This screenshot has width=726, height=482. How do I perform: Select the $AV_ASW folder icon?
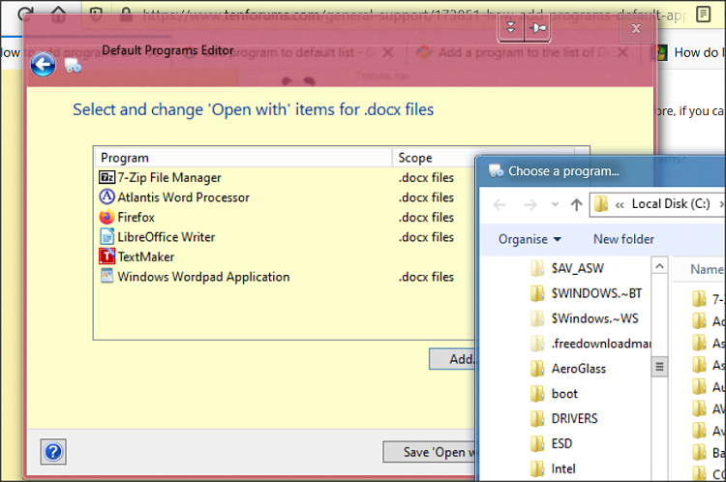[537, 268]
